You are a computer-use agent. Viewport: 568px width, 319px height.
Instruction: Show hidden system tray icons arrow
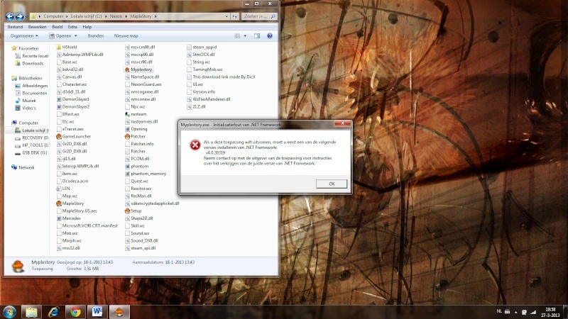516,312
